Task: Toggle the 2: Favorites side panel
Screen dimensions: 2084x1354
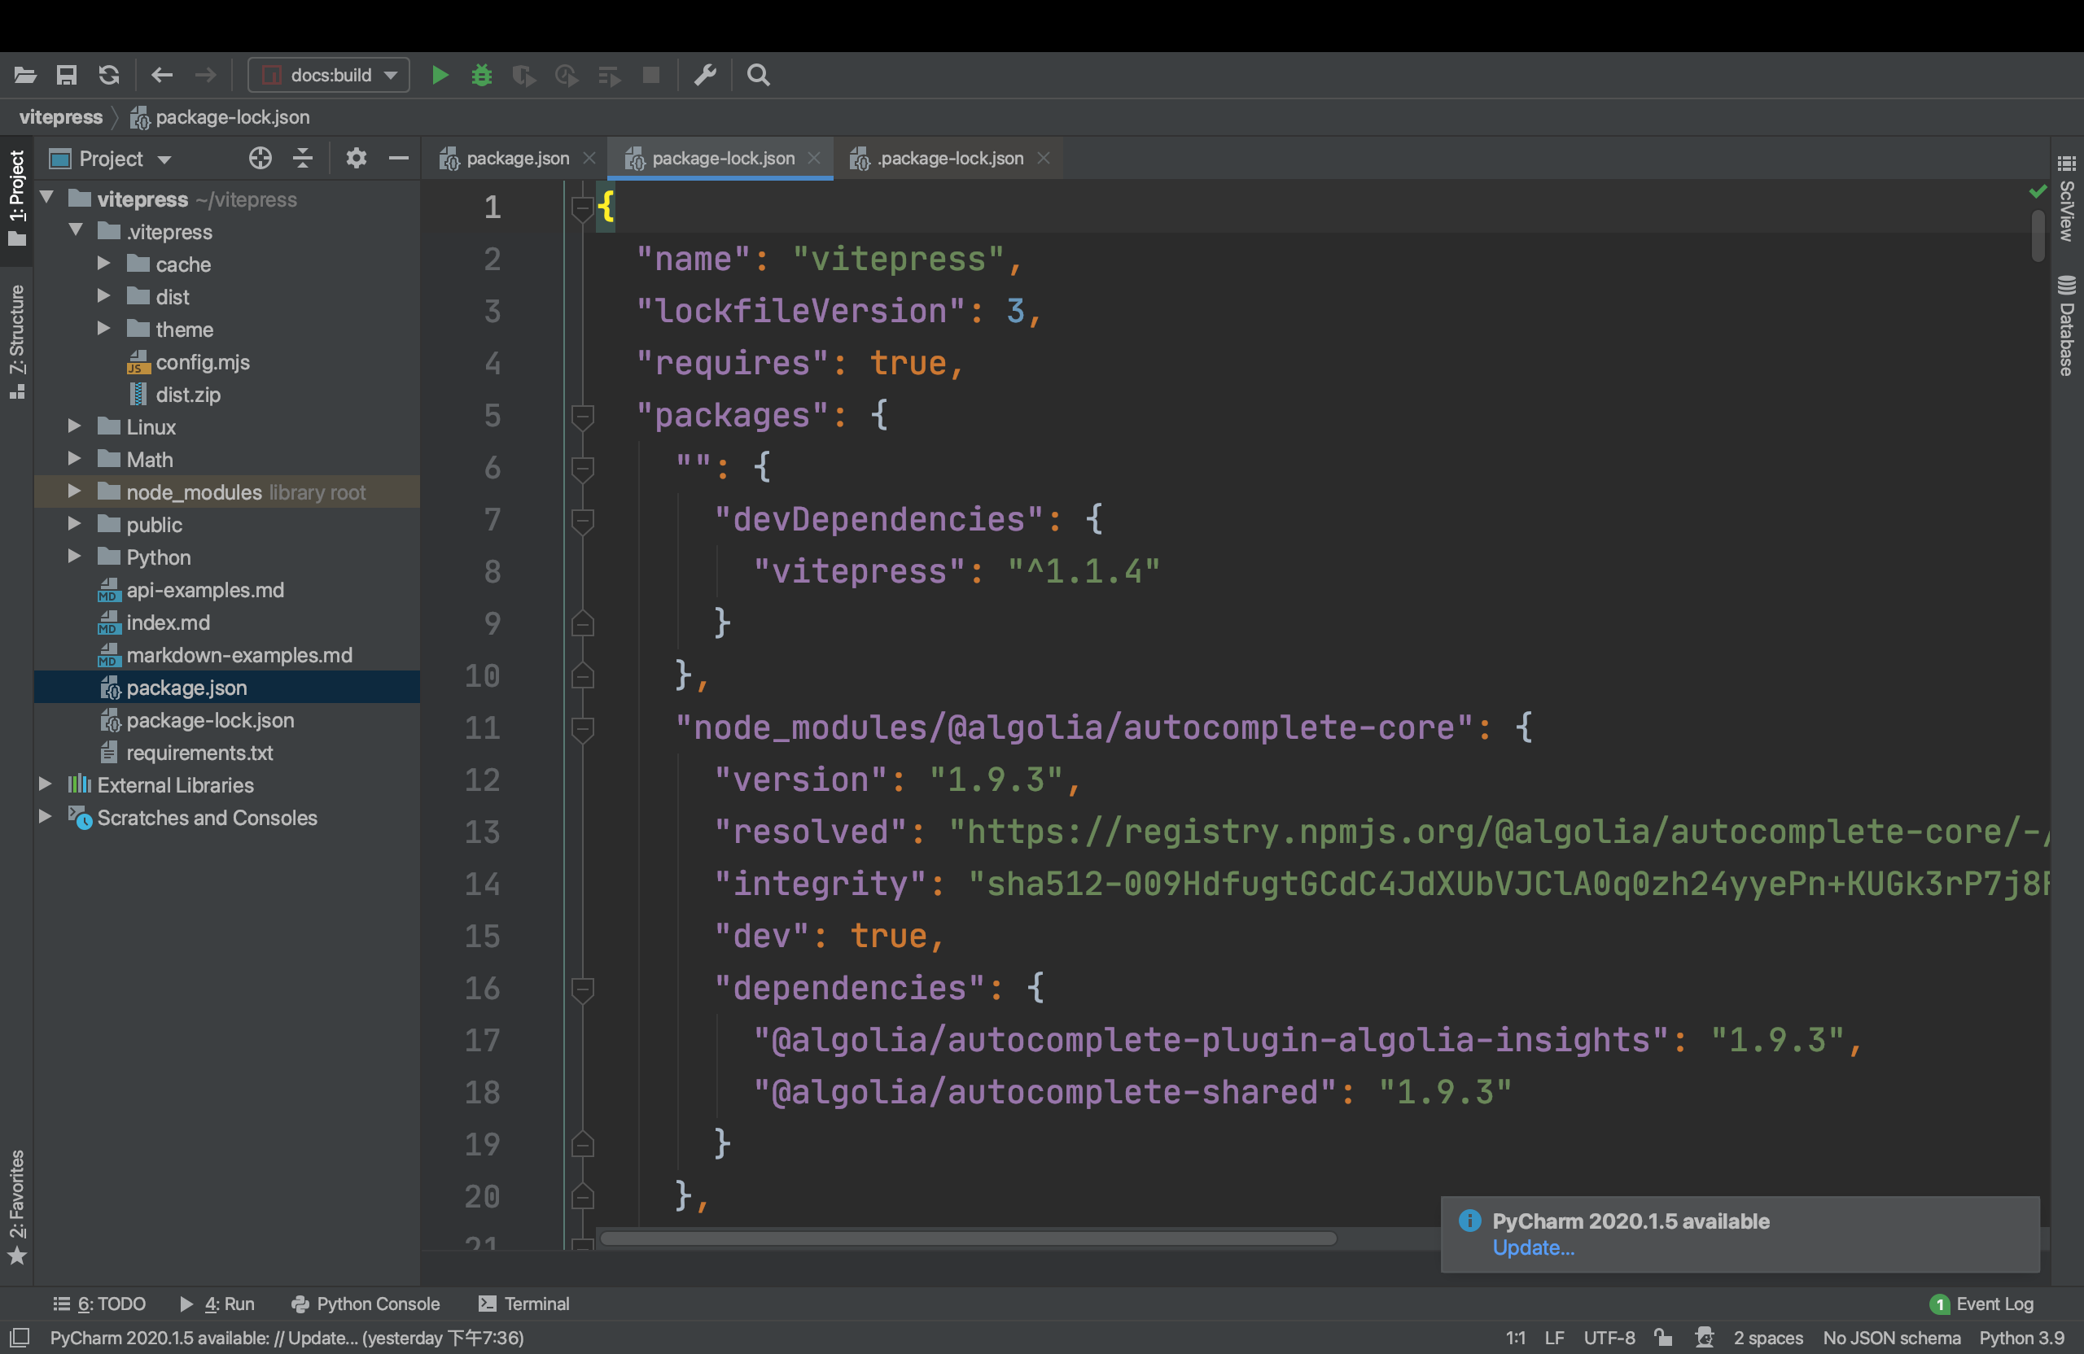Action: (16, 1207)
